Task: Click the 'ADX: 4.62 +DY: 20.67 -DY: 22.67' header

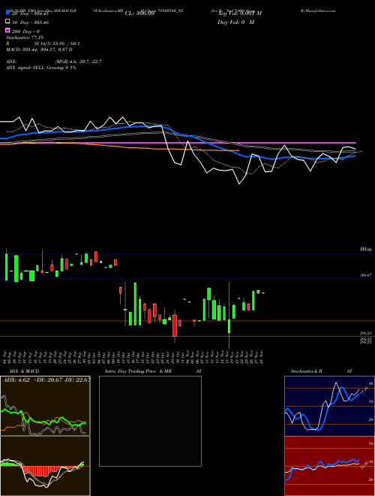Action: coord(46,380)
